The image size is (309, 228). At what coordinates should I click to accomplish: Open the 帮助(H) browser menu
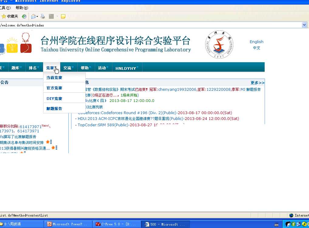pyautogui.click(x=22, y=8)
